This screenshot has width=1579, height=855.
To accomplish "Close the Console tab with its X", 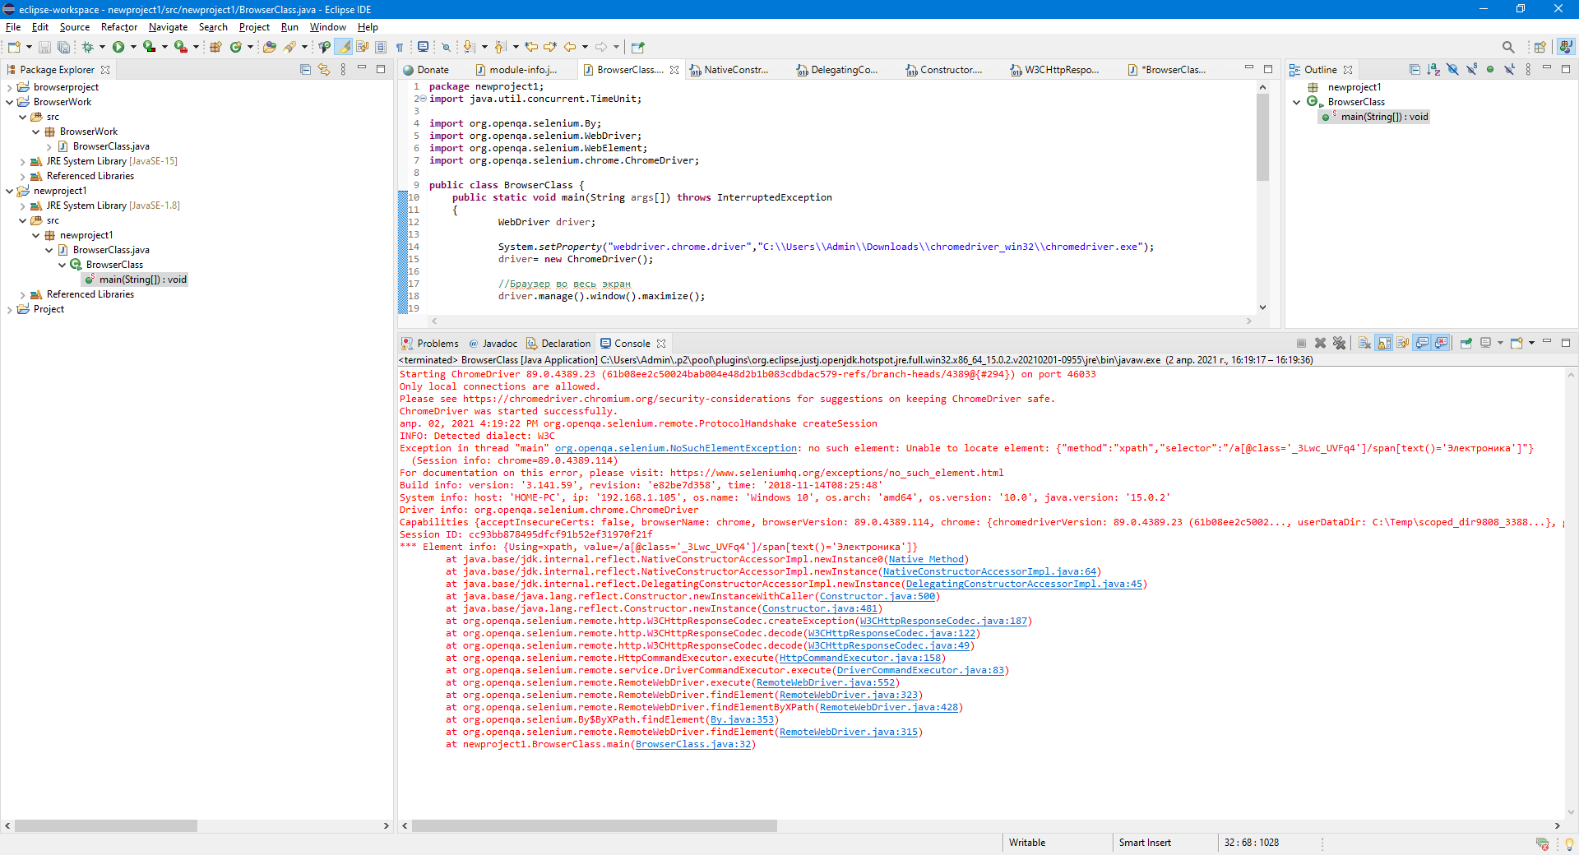I will 661,344.
